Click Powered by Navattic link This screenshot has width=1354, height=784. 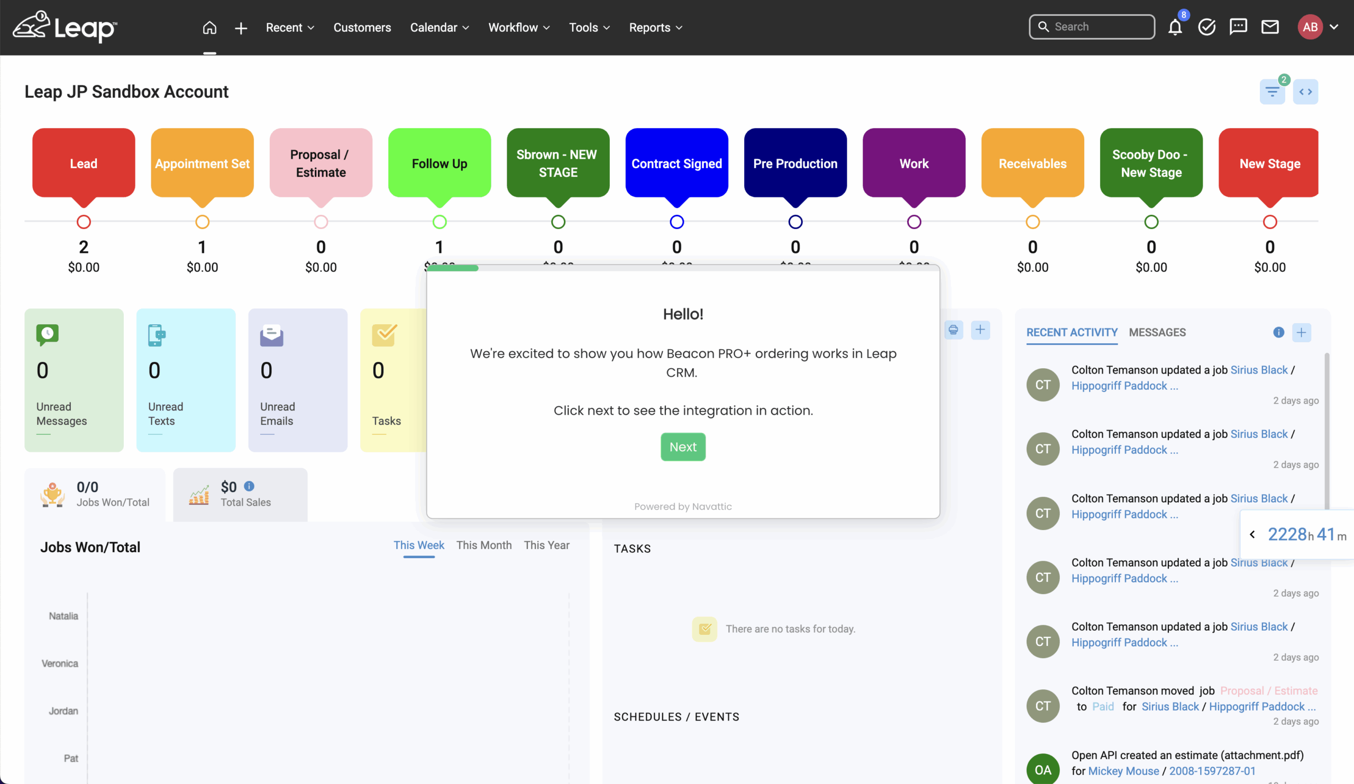click(x=682, y=506)
